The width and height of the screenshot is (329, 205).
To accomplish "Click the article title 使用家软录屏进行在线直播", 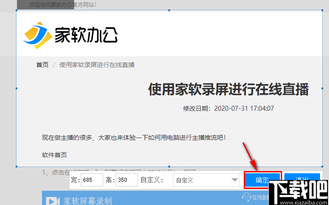I will point(229,90).
